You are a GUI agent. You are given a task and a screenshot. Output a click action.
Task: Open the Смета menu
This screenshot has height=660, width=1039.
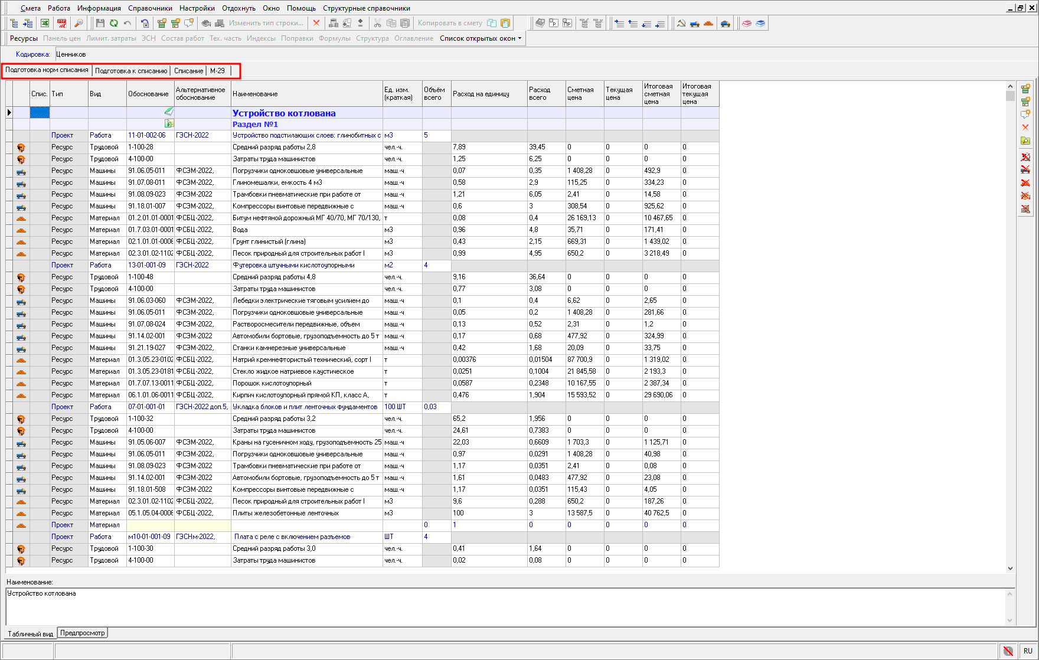point(31,8)
